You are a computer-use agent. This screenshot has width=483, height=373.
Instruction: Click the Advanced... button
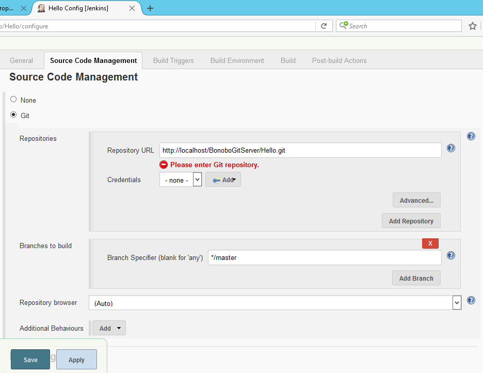[416, 200]
